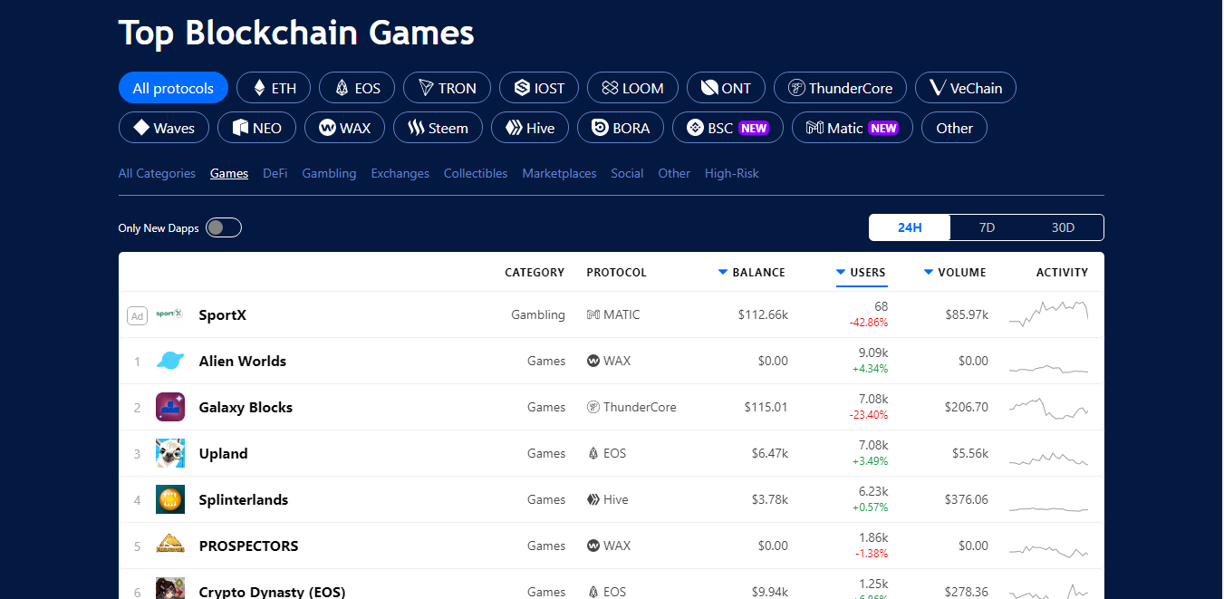The image size is (1224, 599).
Task: Filter by VeChain protocol
Action: tap(966, 88)
